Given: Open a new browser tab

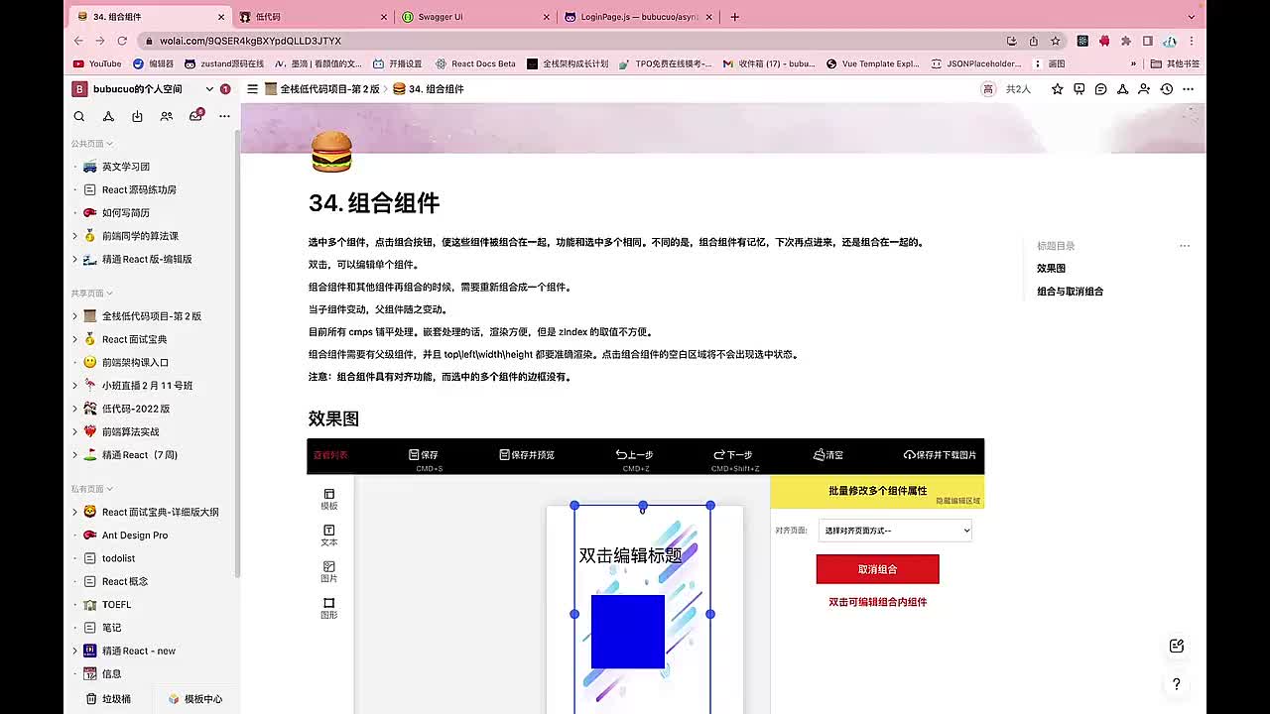Looking at the screenshot, I should tap(735, 17).
